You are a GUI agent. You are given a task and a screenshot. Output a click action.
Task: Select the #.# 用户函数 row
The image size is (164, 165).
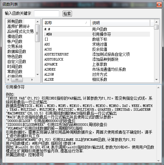pos(97,29)
